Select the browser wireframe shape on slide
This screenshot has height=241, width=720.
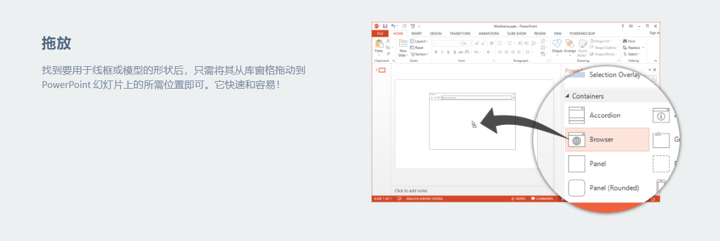point(472,121)
